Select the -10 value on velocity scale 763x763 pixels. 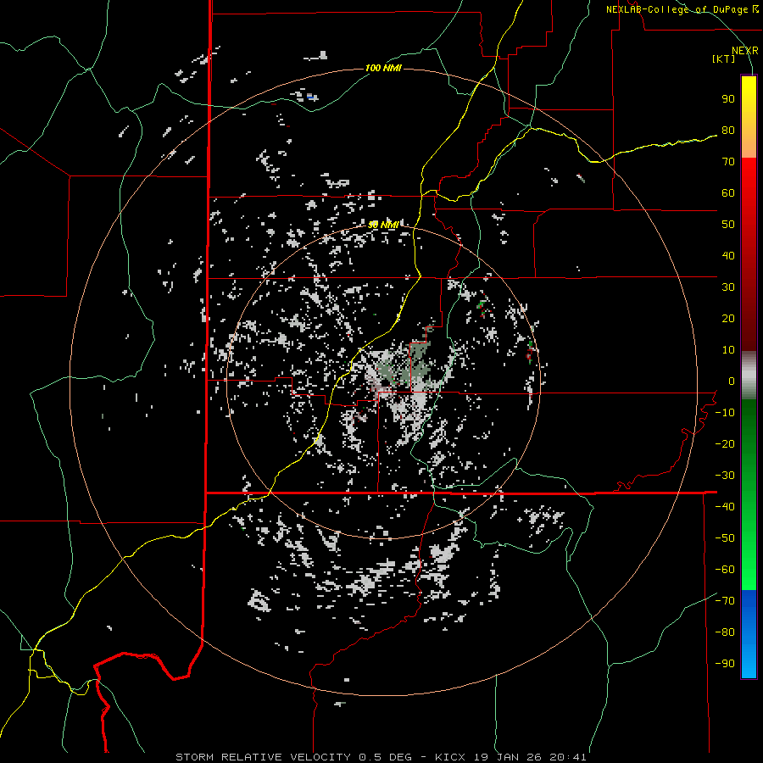click(x=725, y=413)
